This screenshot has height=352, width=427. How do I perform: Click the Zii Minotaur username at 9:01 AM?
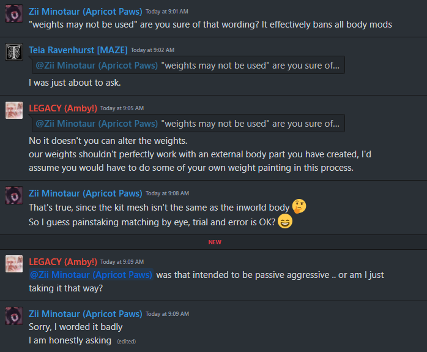click(x=85, y=11)
